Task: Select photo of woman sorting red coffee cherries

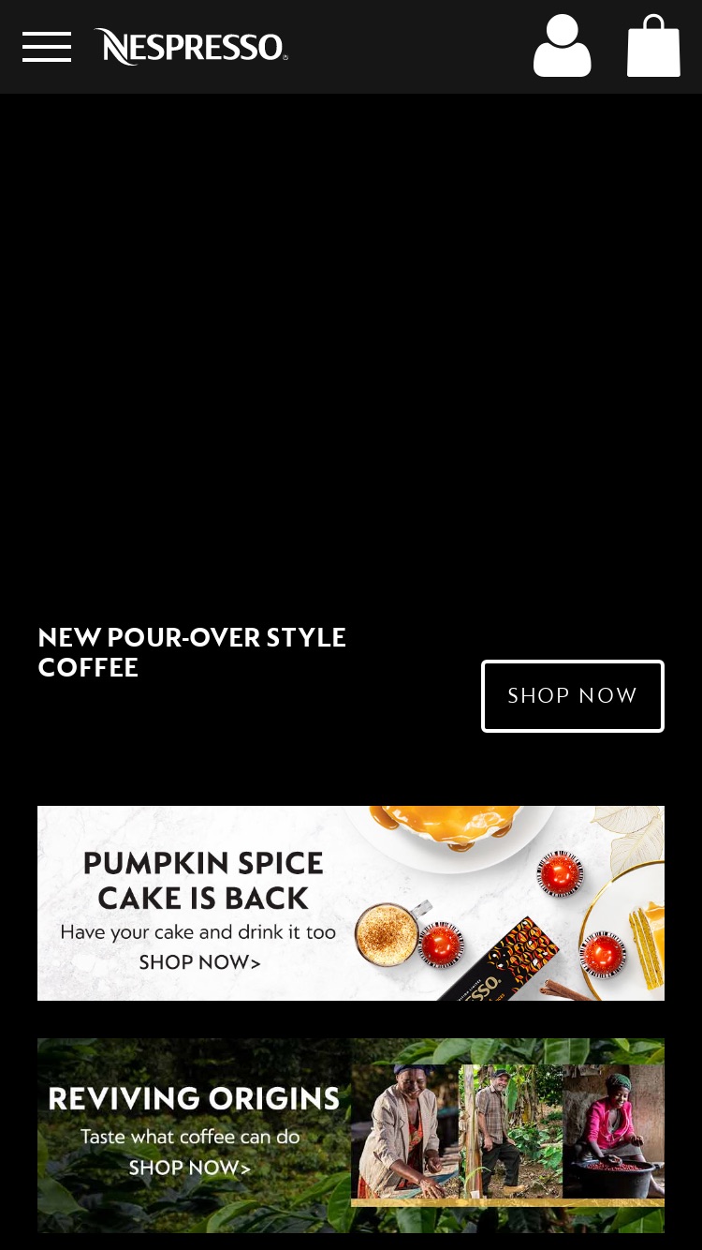Action: click(613, 1132)
